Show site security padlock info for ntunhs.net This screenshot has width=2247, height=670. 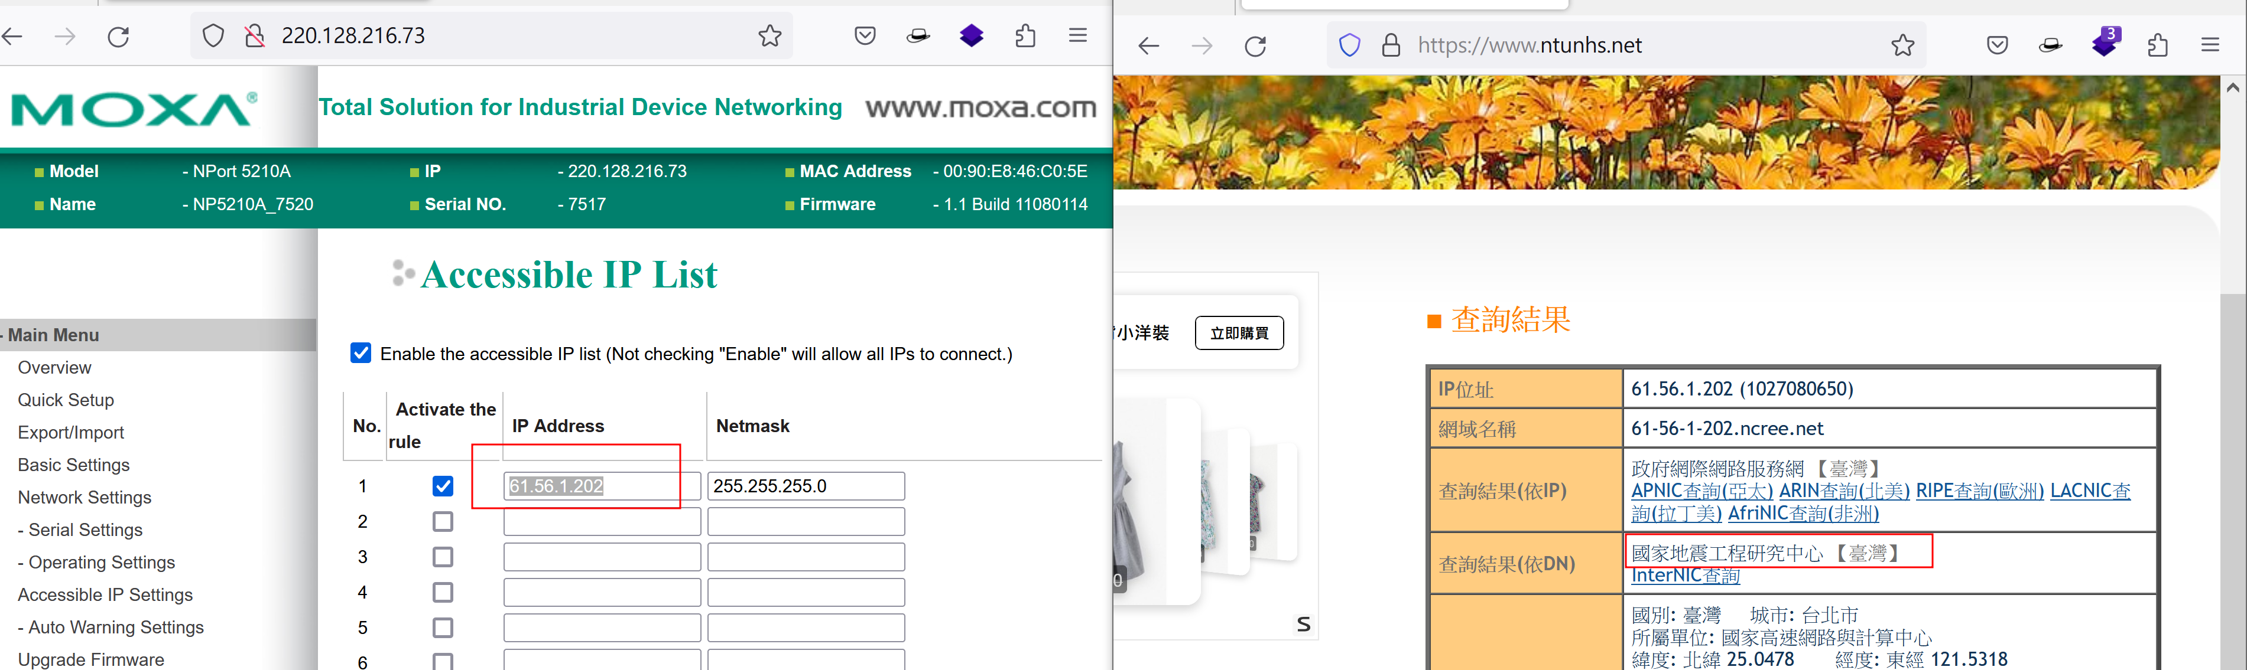point(1391,45)
